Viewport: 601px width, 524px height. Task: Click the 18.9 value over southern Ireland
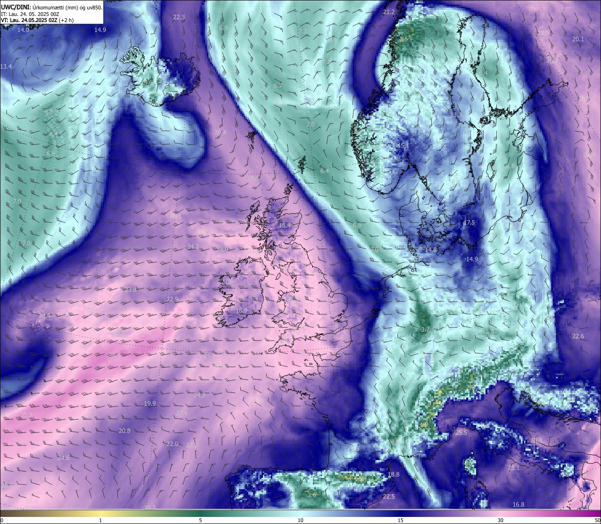pos(241,310)
